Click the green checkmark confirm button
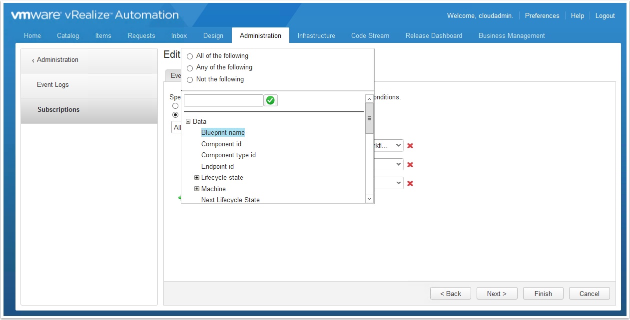Image resolution: width=630 pixels, height=320 pixels. tap(270, 100)
